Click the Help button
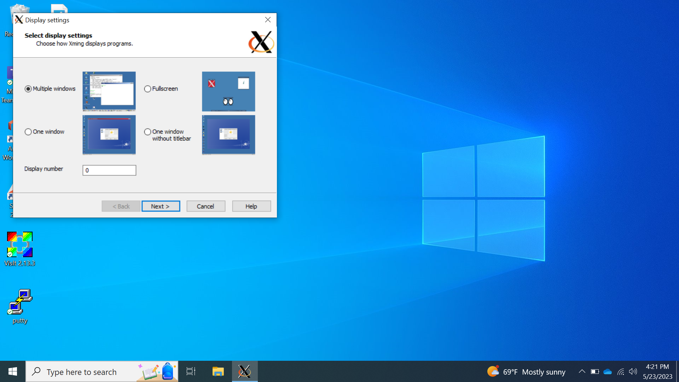 (x=251, y=206)
